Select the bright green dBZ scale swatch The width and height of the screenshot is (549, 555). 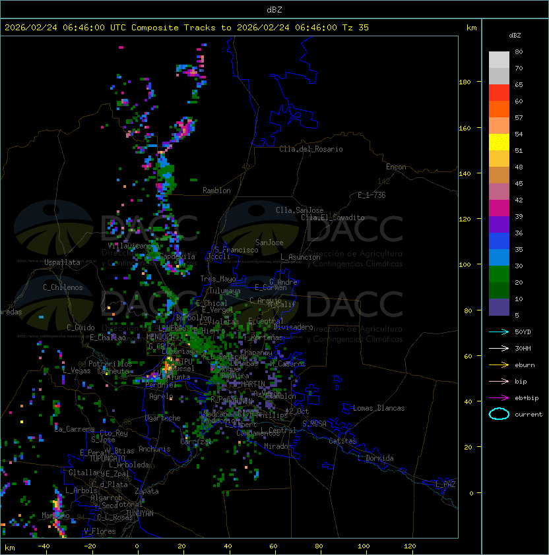[499, 274]
